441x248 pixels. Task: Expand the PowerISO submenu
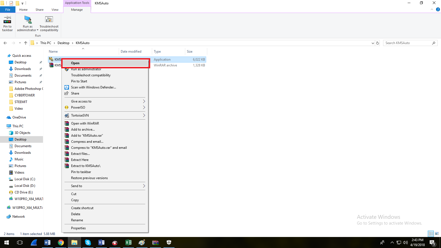[x=105, y=107]
